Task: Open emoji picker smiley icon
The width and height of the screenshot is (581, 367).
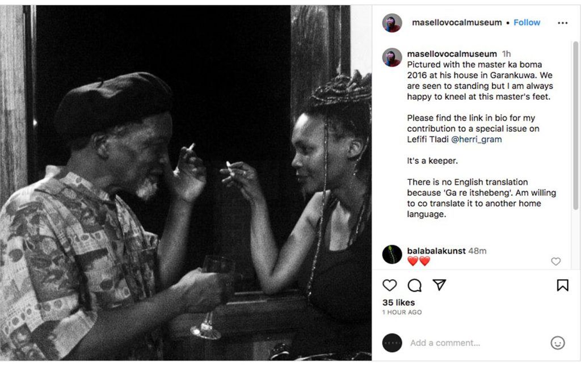Action: [558, 343]
